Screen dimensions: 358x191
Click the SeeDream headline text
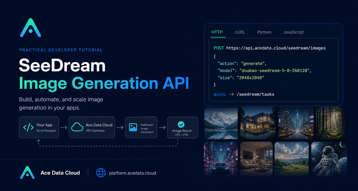[x=62, y=65]
